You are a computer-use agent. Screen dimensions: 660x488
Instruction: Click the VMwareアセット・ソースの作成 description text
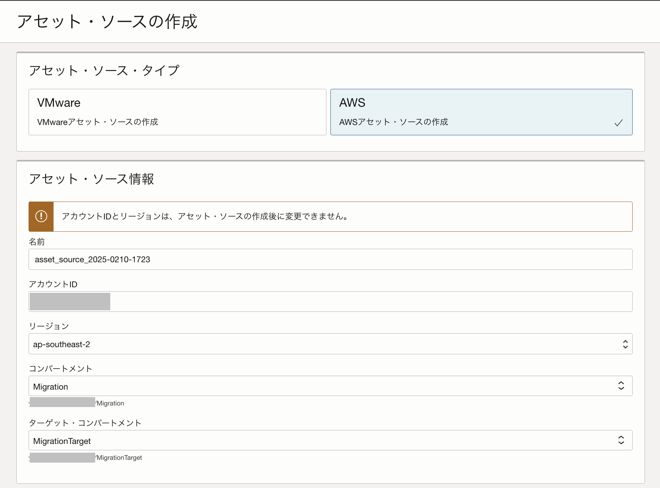click(x=98, y=122)
